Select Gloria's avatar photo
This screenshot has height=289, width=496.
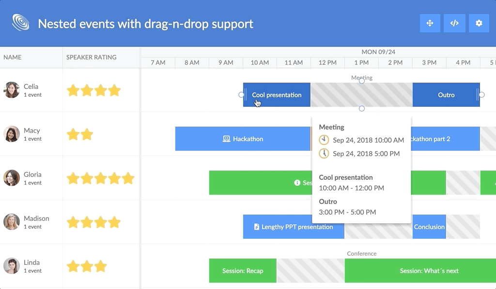(12, 178)
